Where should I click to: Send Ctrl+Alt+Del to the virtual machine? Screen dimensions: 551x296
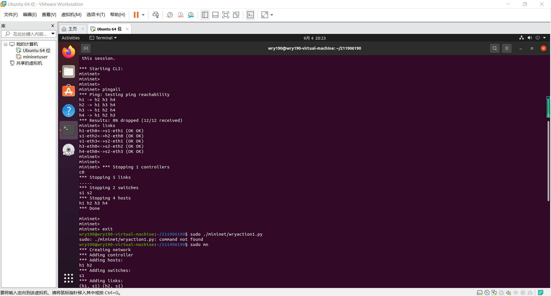[x=156, y=15]
